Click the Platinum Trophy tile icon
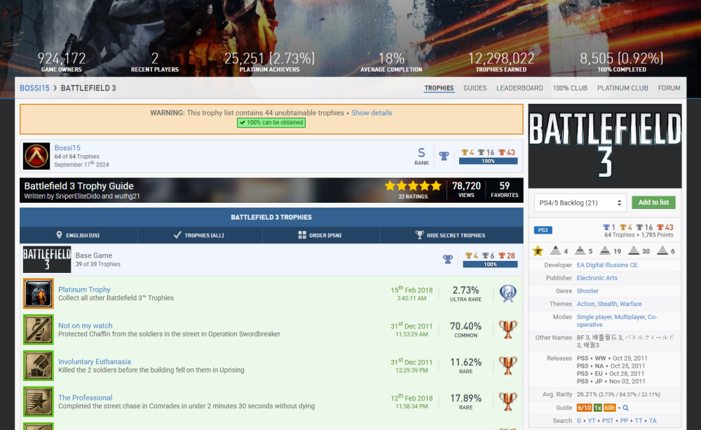 pos(38,293)
